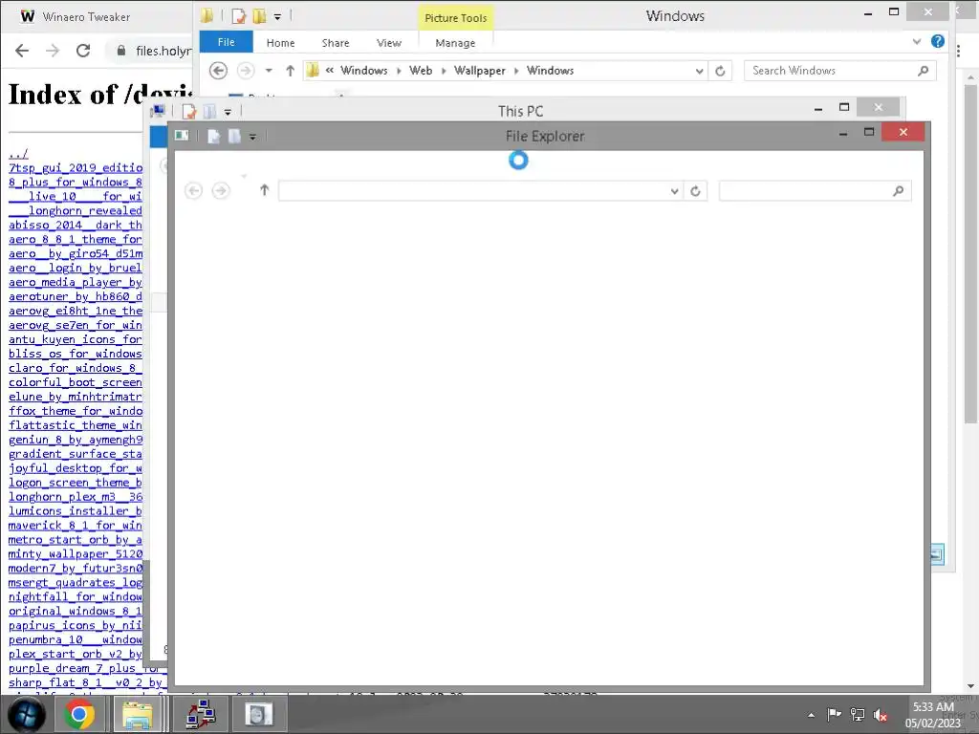979x734 pixels.
Task: Open Help in the Windows explorer window
Action: click(937, 41)
